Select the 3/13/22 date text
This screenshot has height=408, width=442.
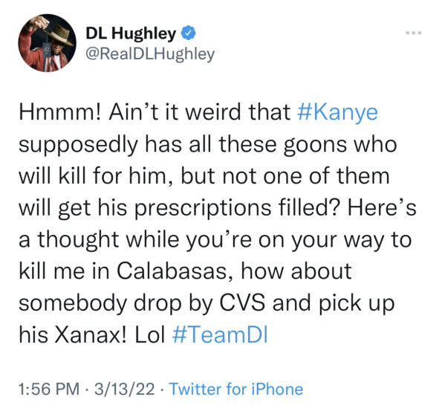(125, 389)
